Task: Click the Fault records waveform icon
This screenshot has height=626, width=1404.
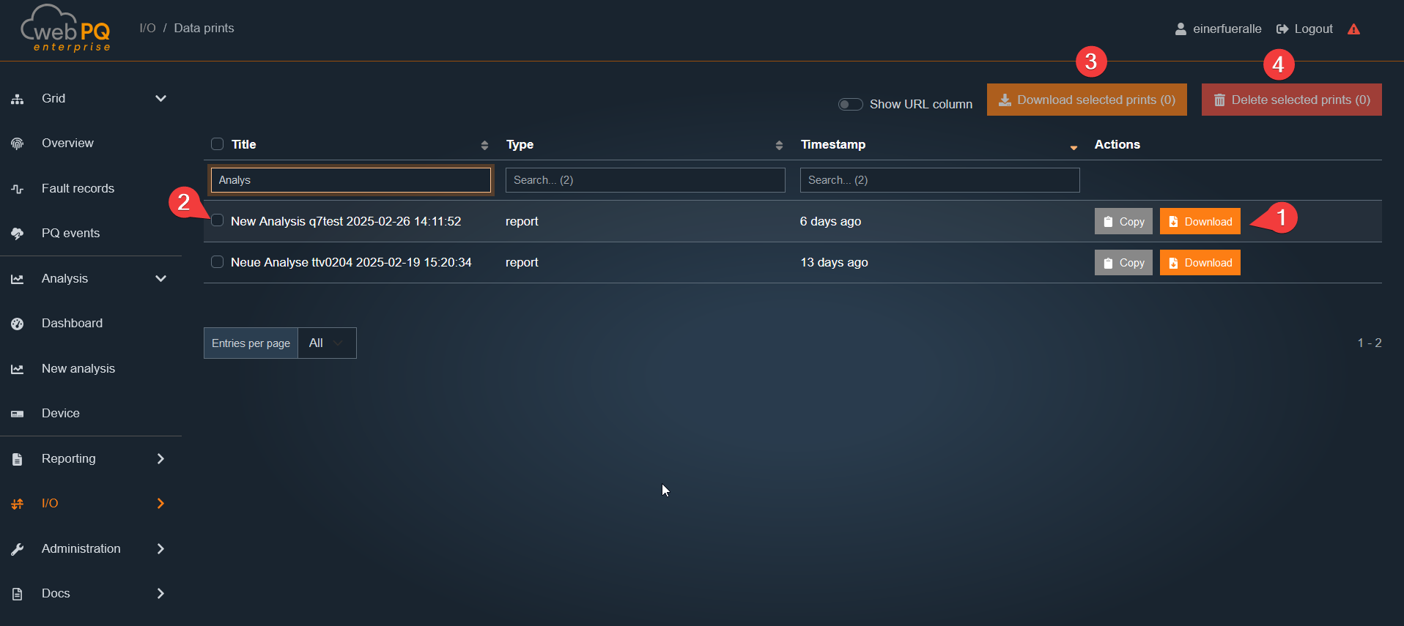Action: click(x=18, y=189)
